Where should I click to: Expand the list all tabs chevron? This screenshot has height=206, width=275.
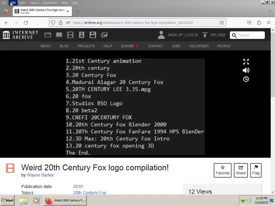pyautogui.click(x=270, y=11)
